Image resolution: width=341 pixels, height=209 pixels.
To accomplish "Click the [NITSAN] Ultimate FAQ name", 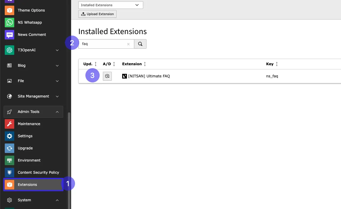I will click(149, 76).
